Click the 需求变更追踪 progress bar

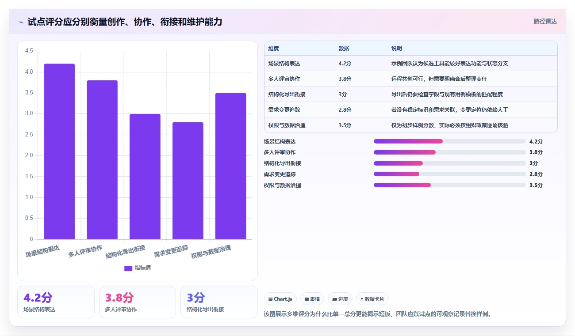click(x=450, y=174)
